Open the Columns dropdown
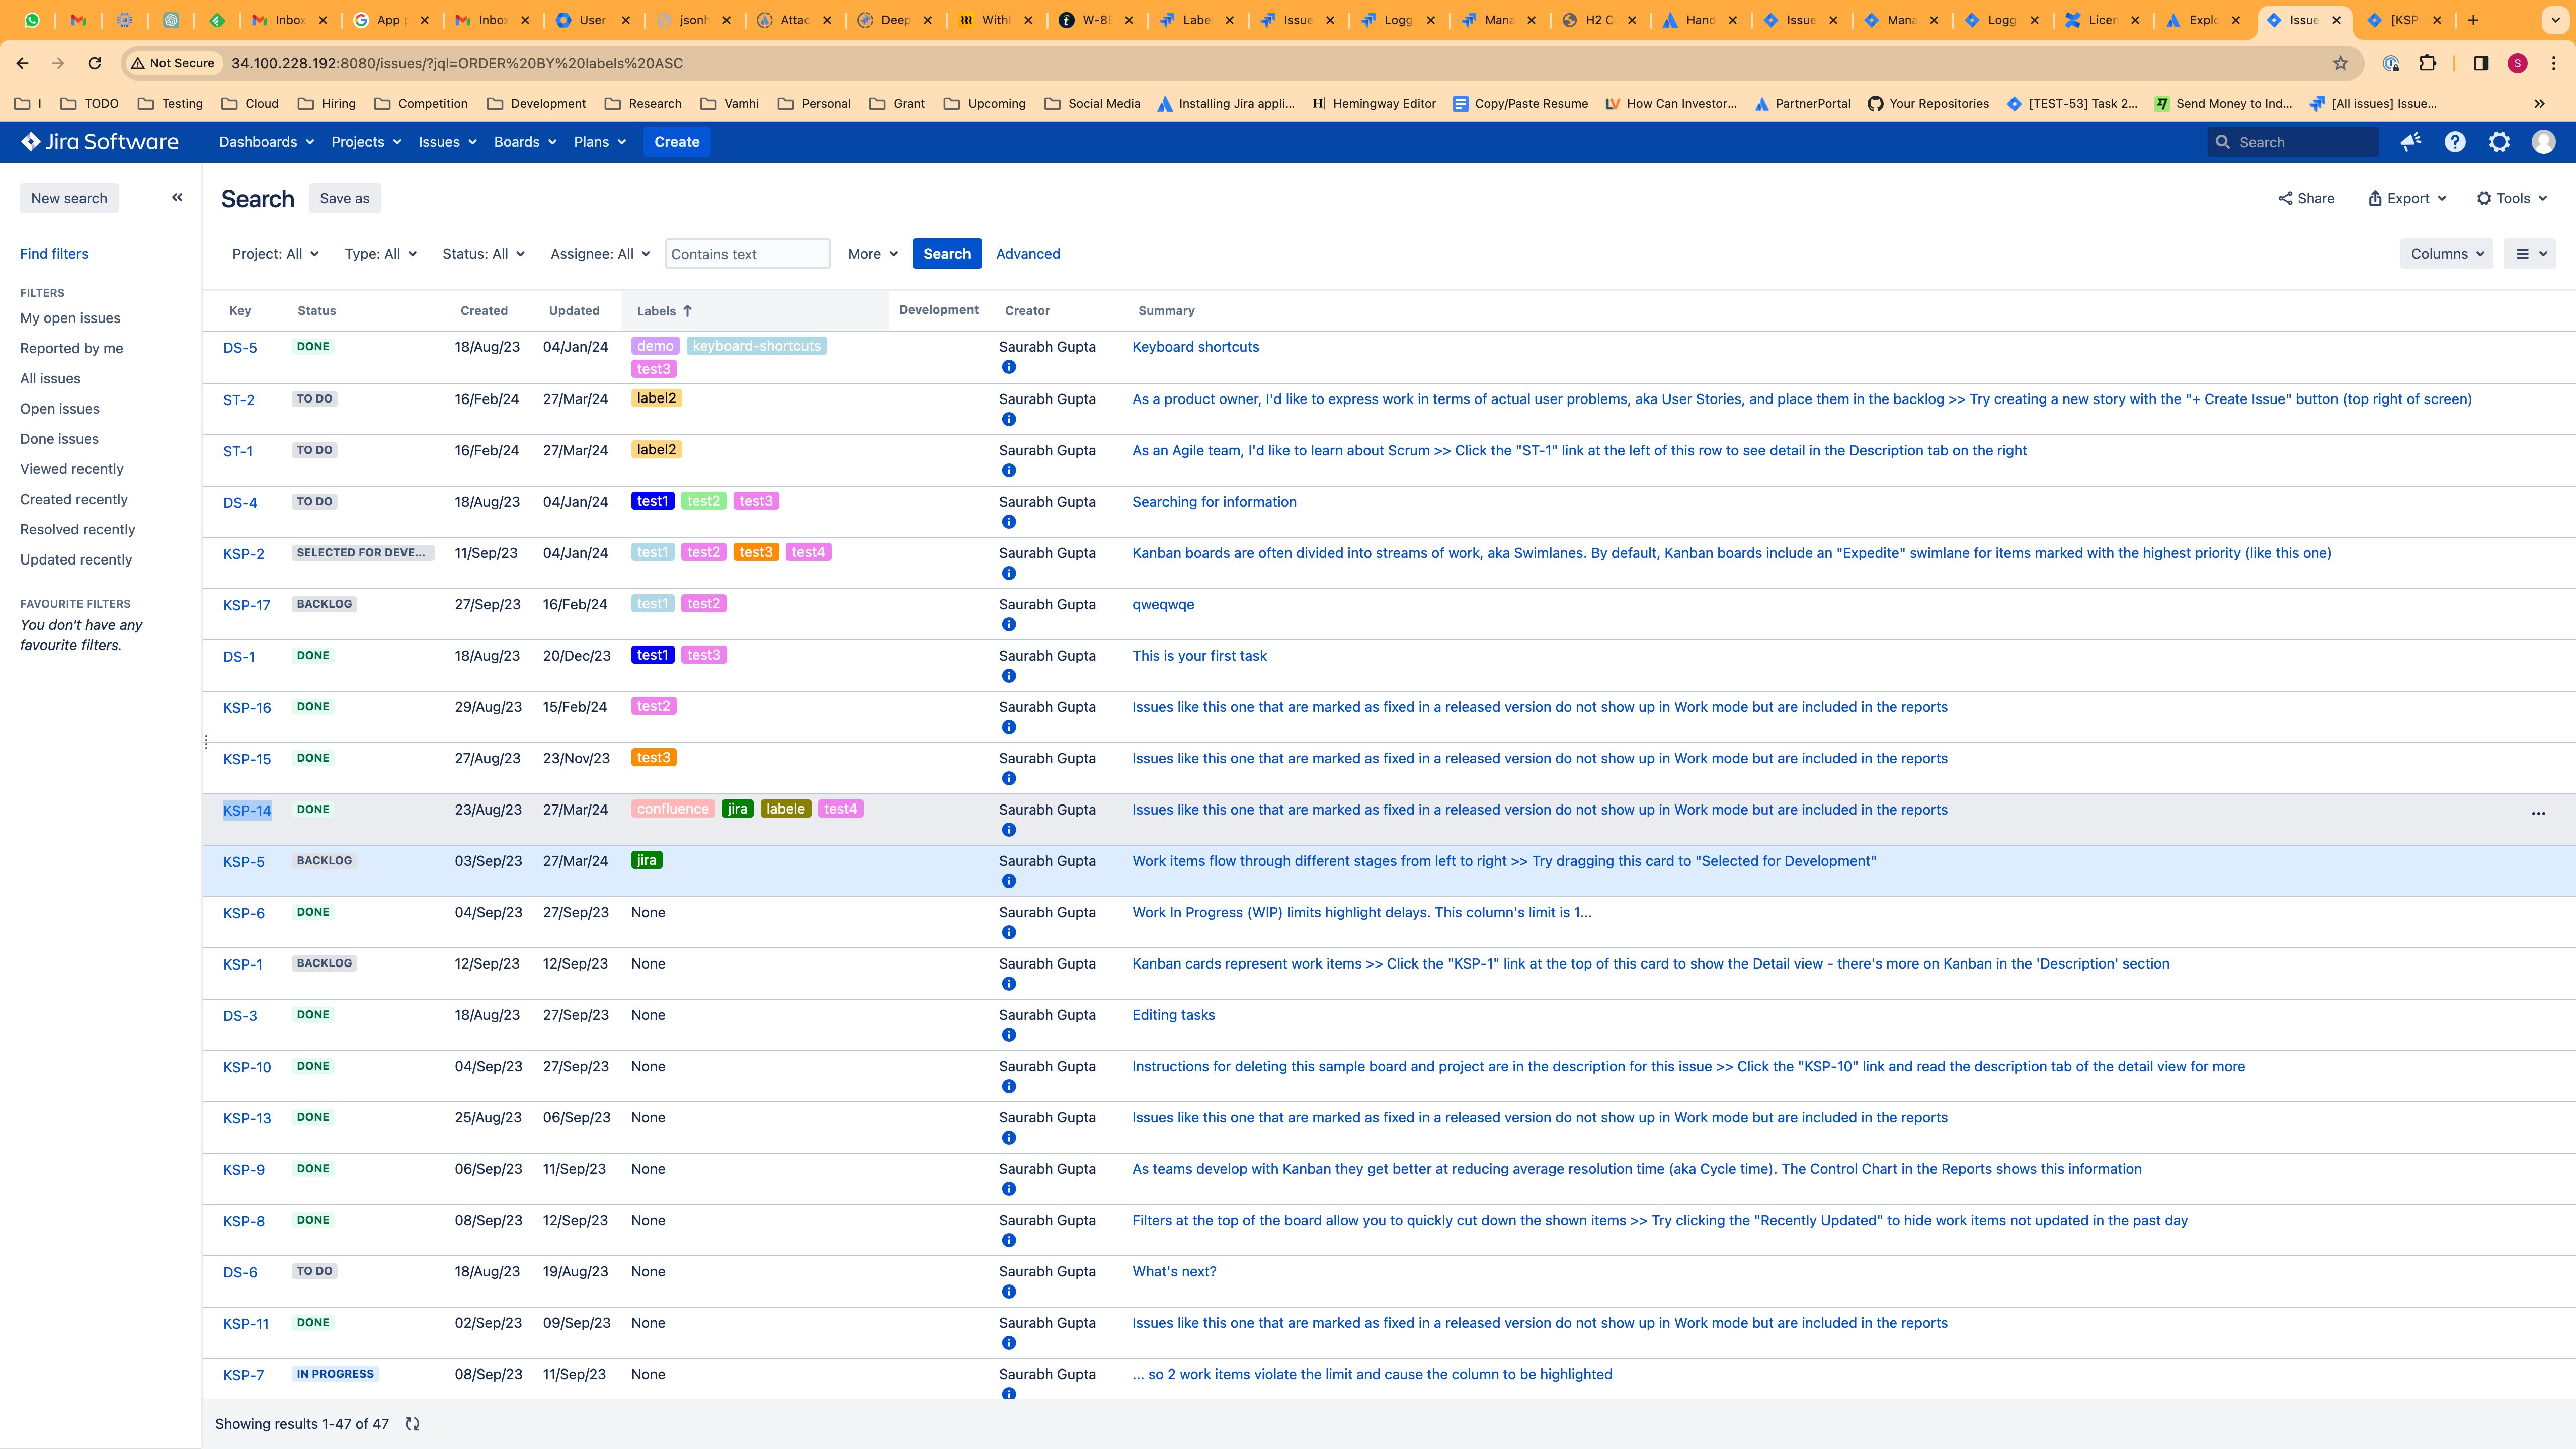The image size is (2576, 1449). (2447, 254)
